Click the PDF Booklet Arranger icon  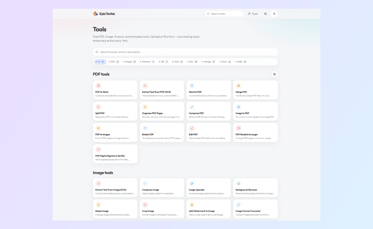pyautogui.click(x=239, y=128)
